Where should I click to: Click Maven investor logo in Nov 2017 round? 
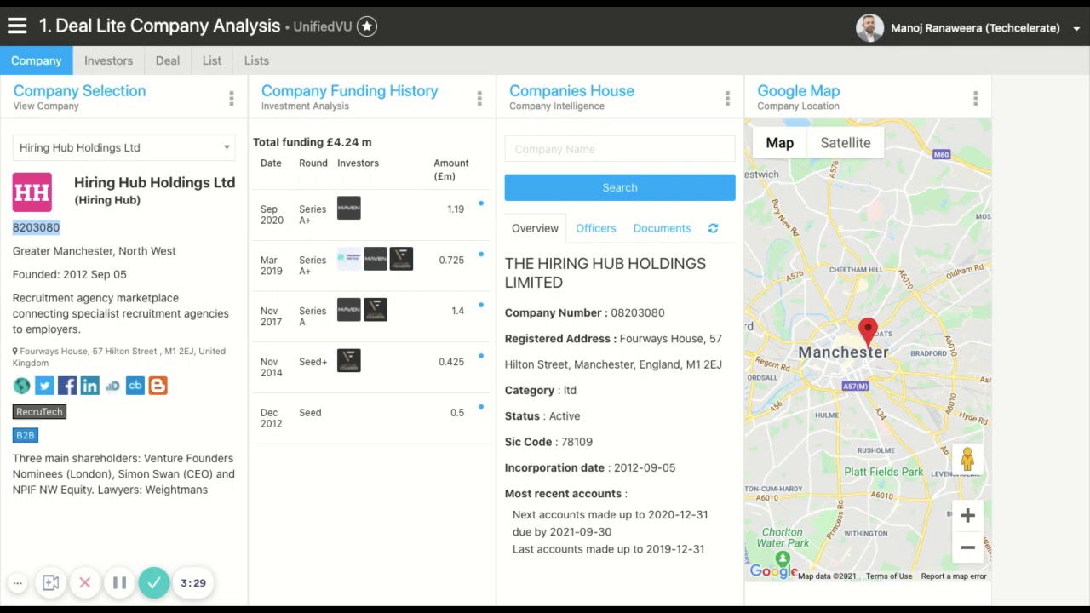[x=349, y=310]
